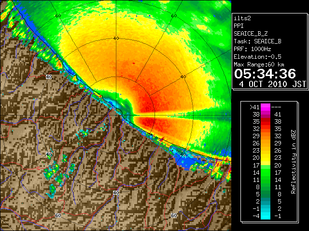Click the '41' legend value
309x231 pixels.
pos(278,115)
